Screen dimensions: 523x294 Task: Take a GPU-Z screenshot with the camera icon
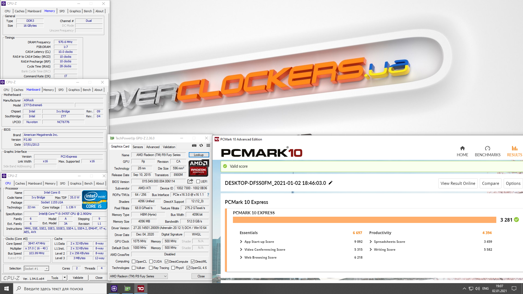(194, 145)
